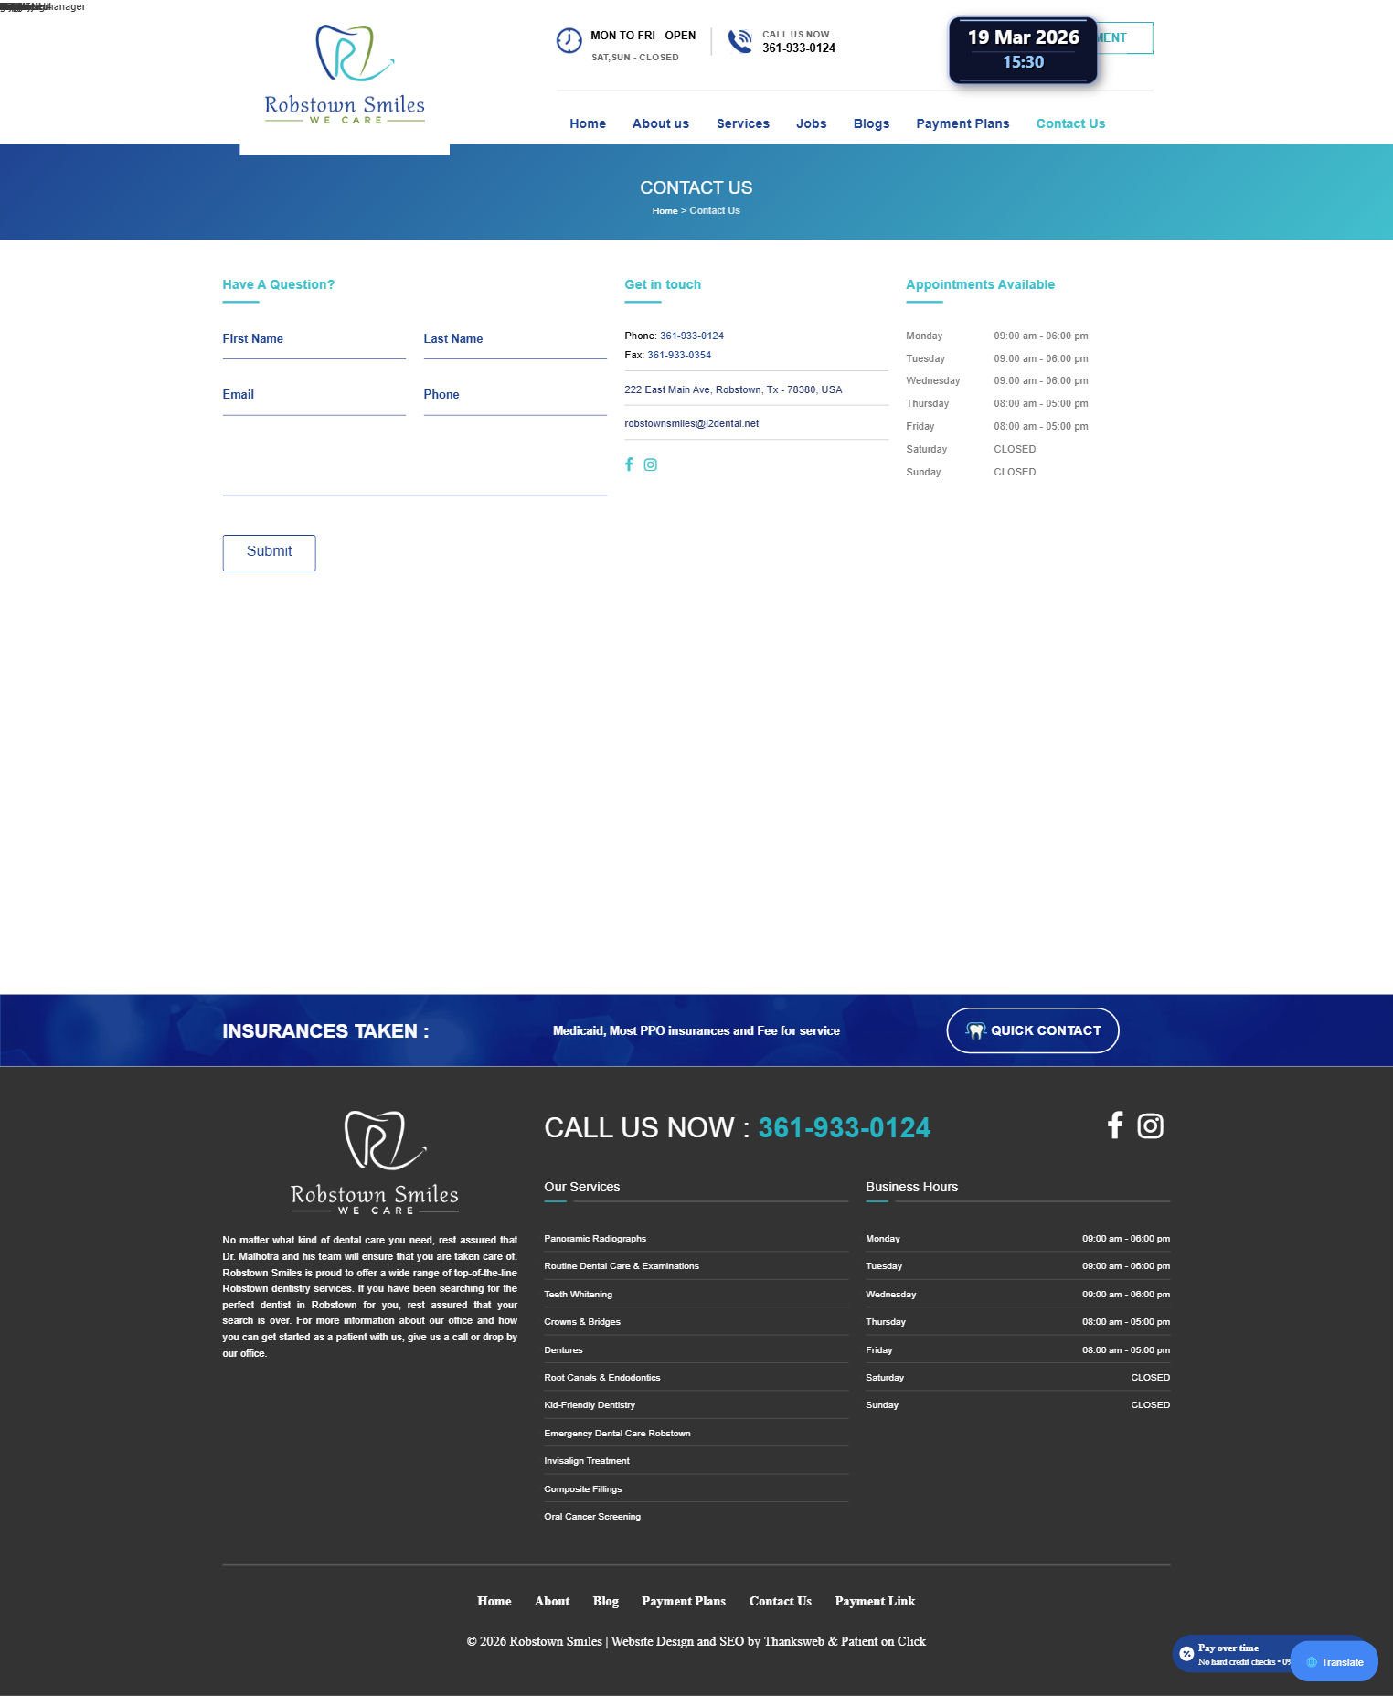Click the globe icon on Translate button
Viewport: 1393px width, 1696px height.
[x=1312, y=1662]
